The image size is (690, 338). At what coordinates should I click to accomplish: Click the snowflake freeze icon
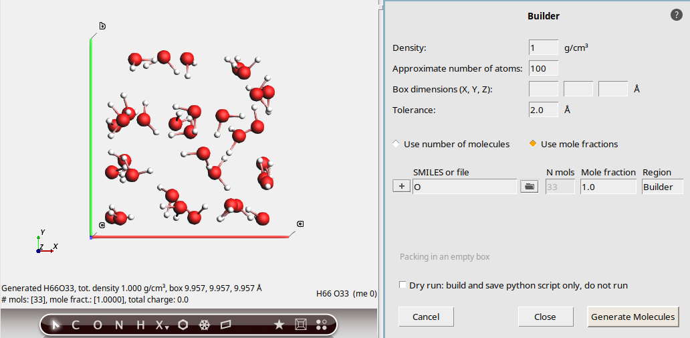point(205,325)
